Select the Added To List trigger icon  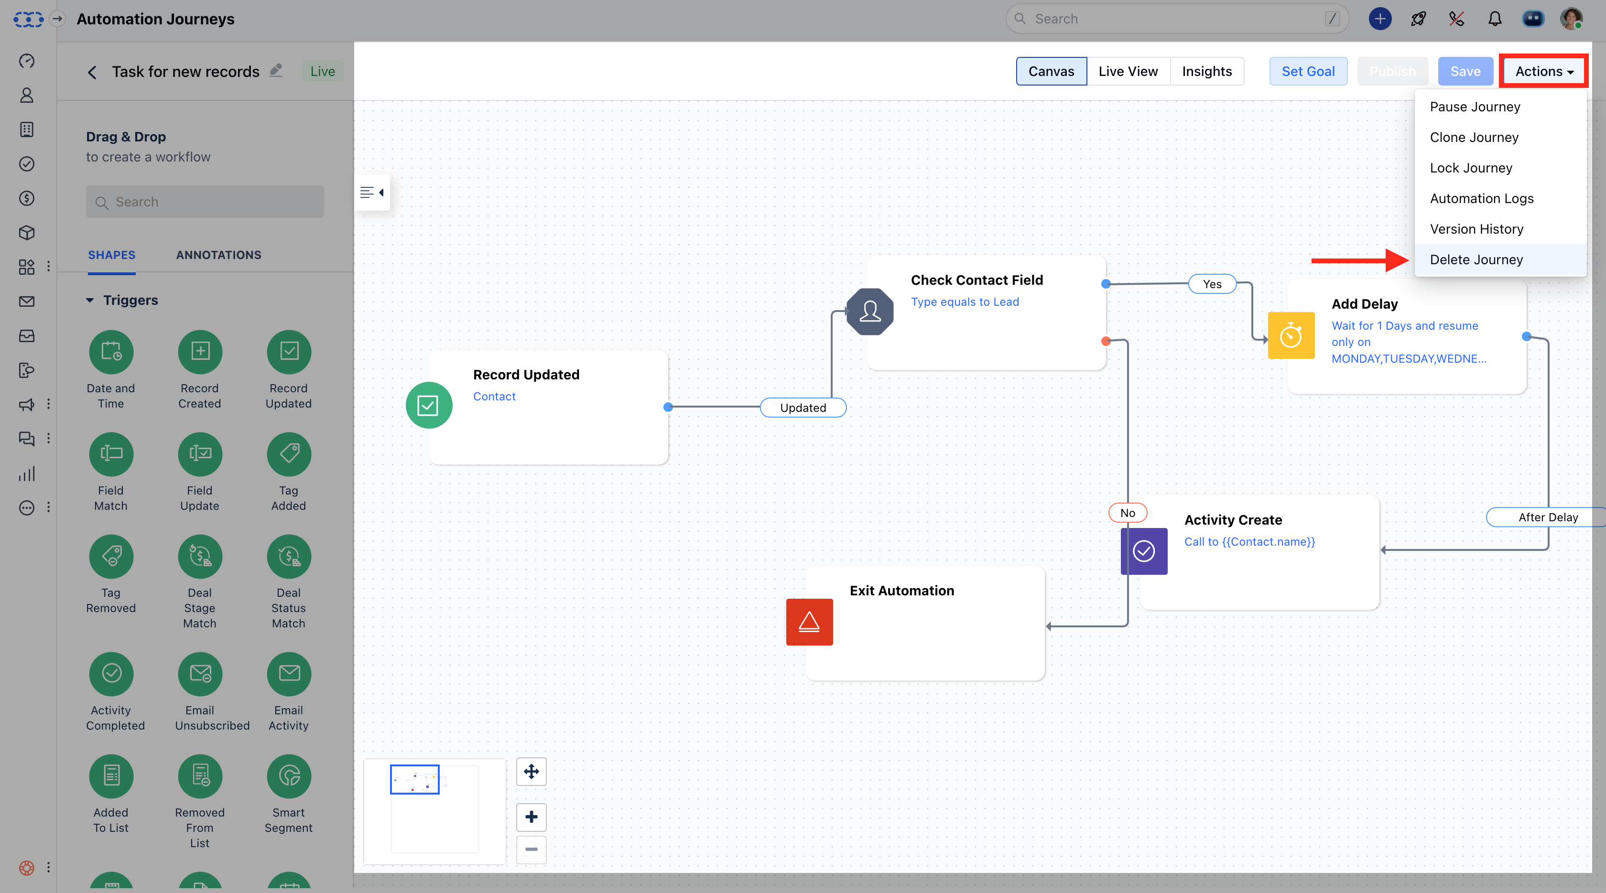click(x=111, y=776)
